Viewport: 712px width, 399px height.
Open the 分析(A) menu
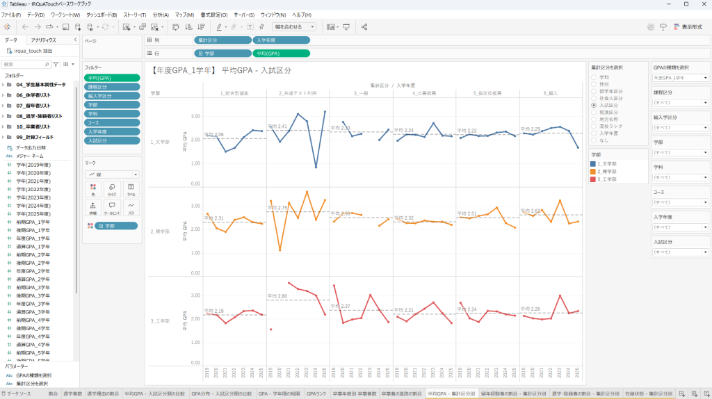(160, 15)
